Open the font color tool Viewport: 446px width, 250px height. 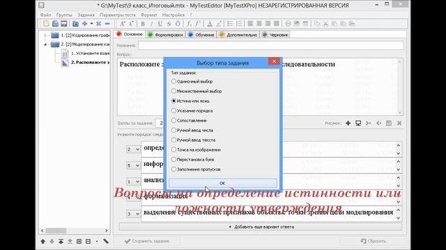tap(210, 24)
